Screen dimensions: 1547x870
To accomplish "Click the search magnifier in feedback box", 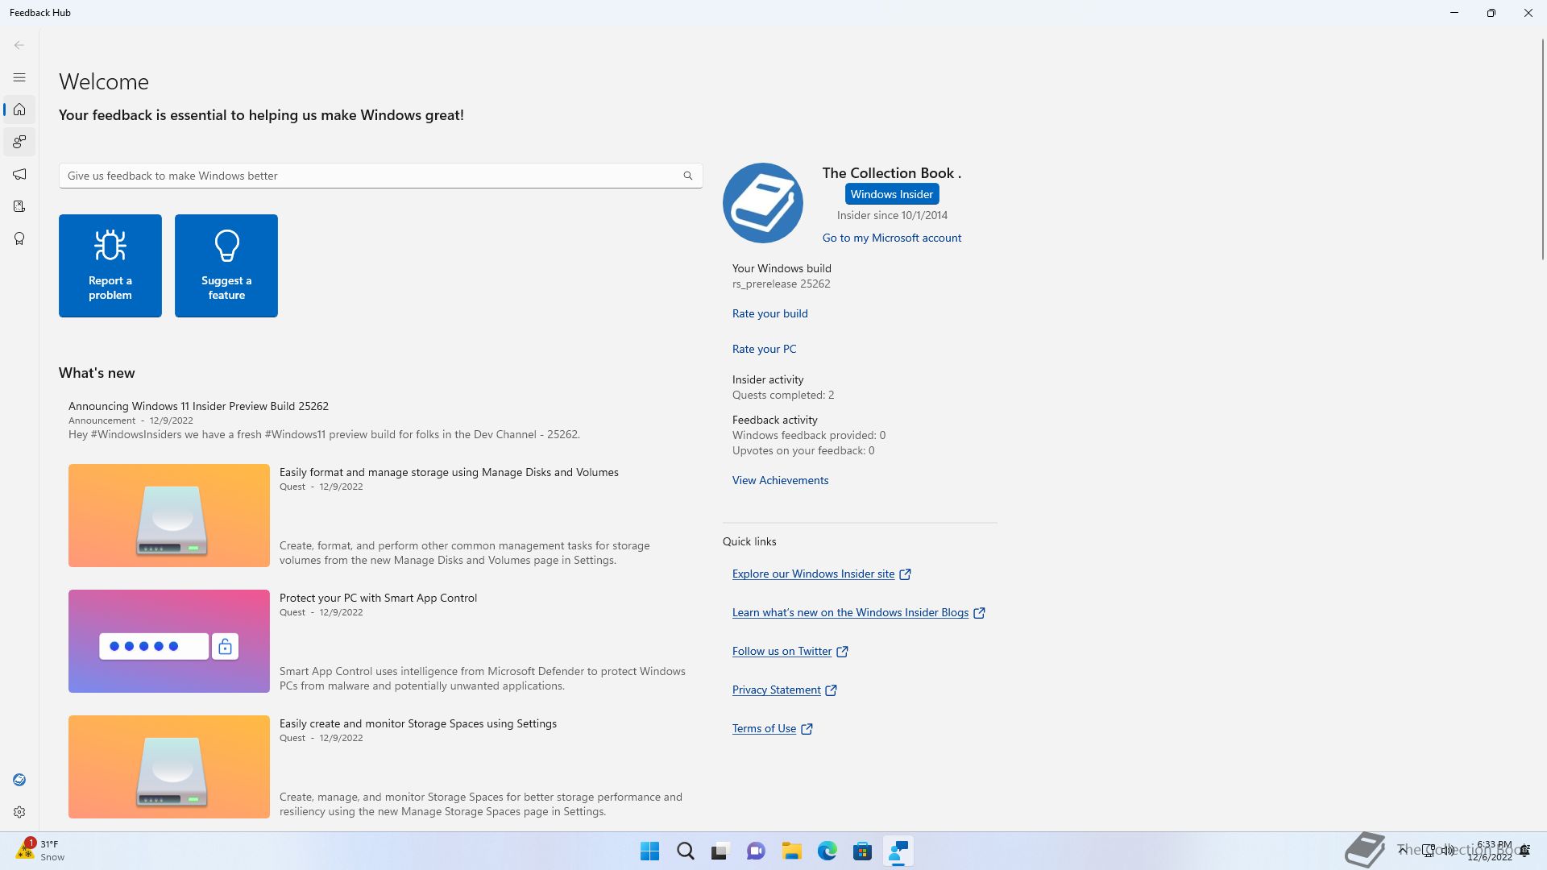I will [x=687, y=176].
